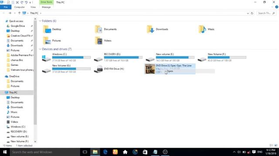Open the Downloads folder icon in Folders
Screen dimensions: 279x156
[150, 29]
